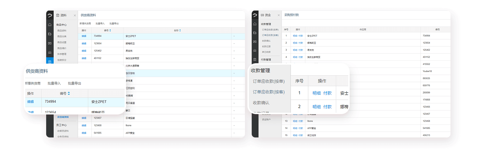This screenshot has height=159, width=497.
Task: Toggle 编号 sort arrows in the background supplier table
Action: click(110, 30)
